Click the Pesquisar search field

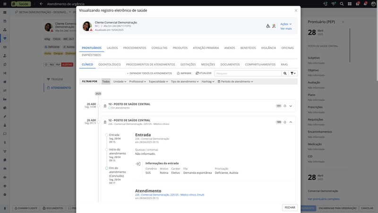click(x=248, y=73)
